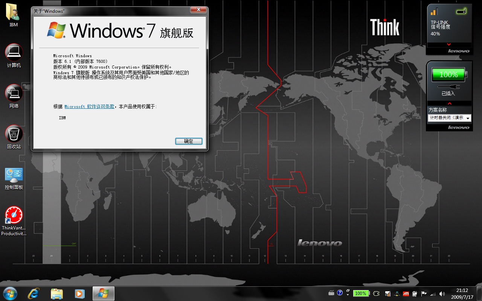482x301 pixels.
Task: Collapse the power gadget with red up chevron
Action: tap(449, 103)
